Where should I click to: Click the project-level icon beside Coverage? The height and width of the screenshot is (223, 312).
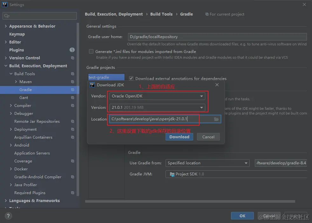(x=73, y=161)
